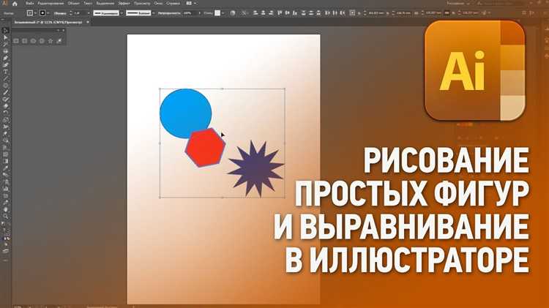Click the Recolor Artwork icon
This screenshot has height=308, width=549.
click(x=233, y=13)
